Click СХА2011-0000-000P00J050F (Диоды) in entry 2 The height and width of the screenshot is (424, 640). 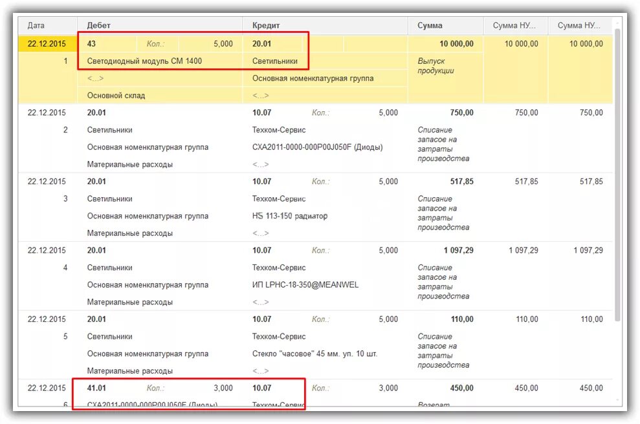click(317, 147)
